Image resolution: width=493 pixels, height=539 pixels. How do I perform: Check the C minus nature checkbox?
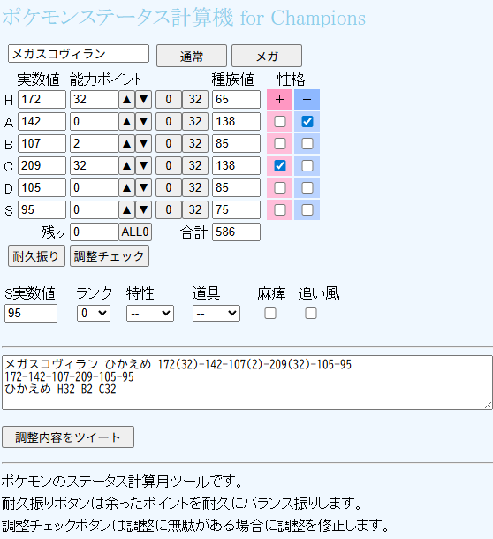307,166
